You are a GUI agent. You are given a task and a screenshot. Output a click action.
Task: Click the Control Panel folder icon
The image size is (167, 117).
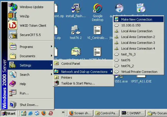point(56,64)
